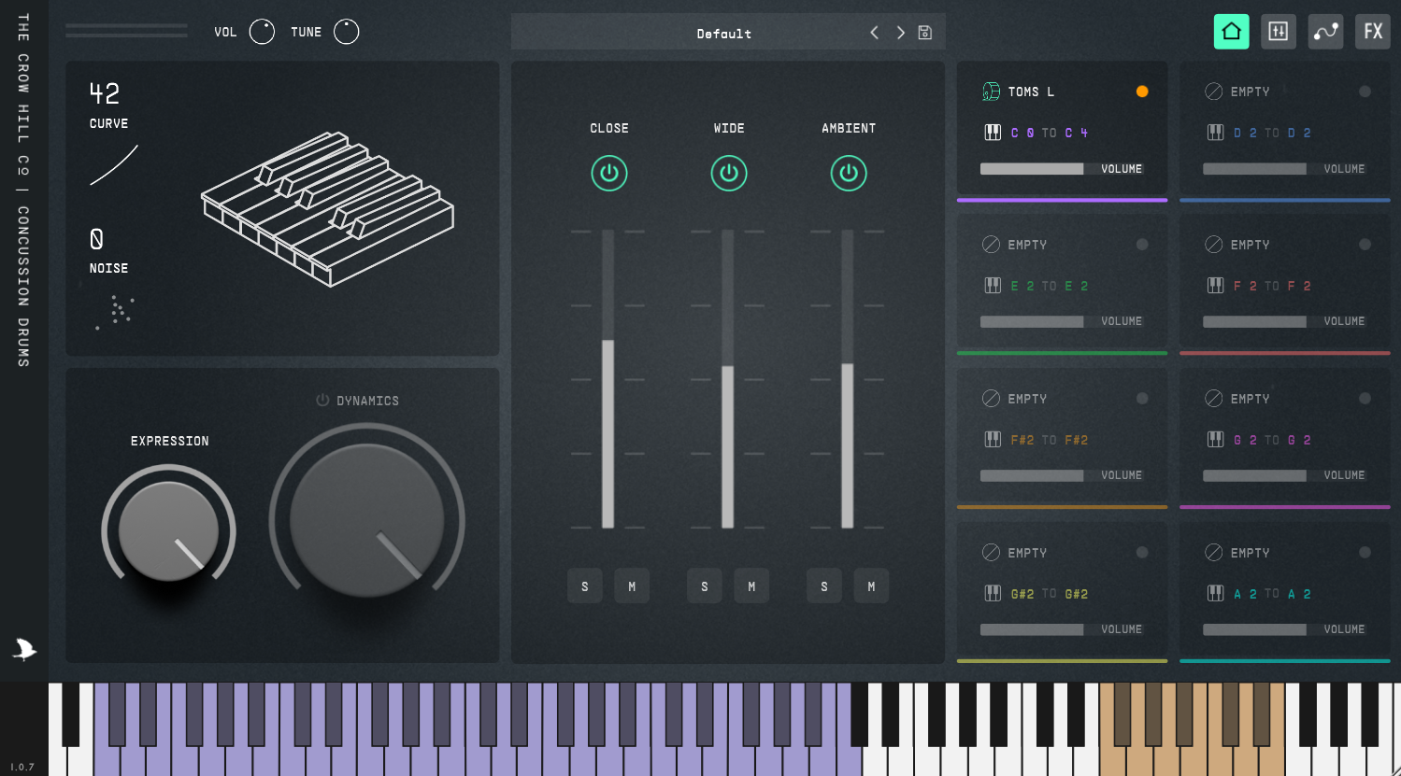This screenshot has width=1401, height=776.
Task: Enable the DYNAMICS power toggle
Action: (x=322, y=400)
